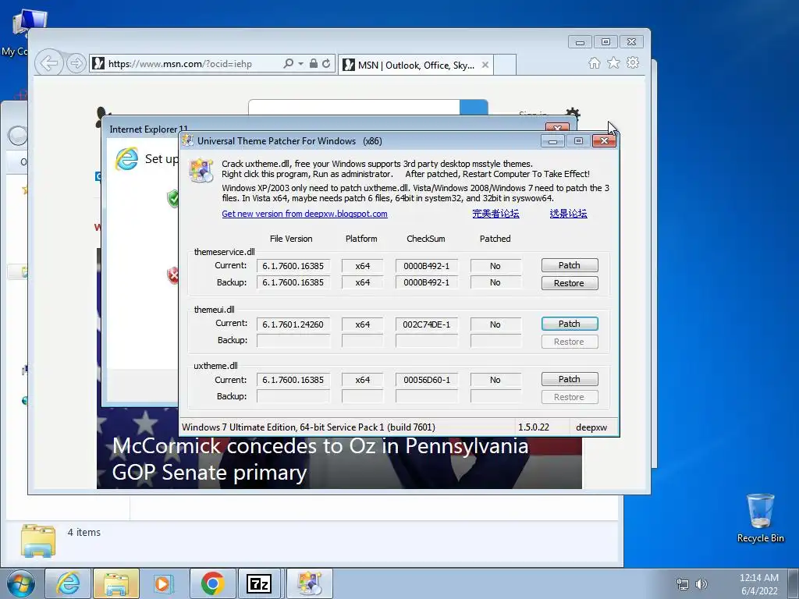Viewport: 799px width, 599px height.
Task: Click the volume speaker tray icon
Action: coord(701,584)
